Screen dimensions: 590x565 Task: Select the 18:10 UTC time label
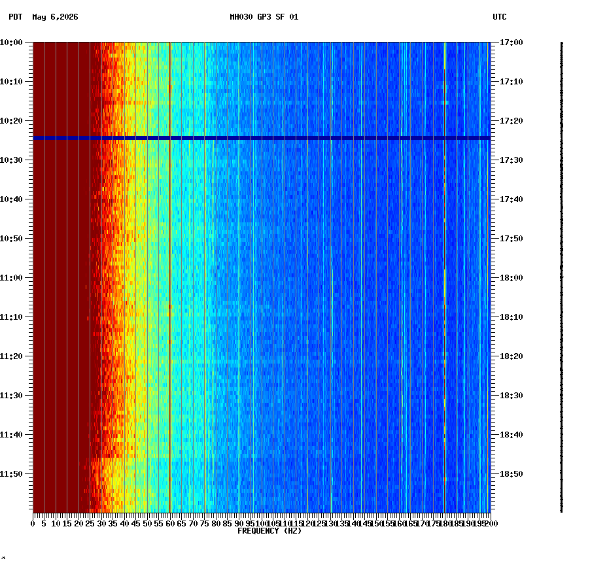[512, 317]
